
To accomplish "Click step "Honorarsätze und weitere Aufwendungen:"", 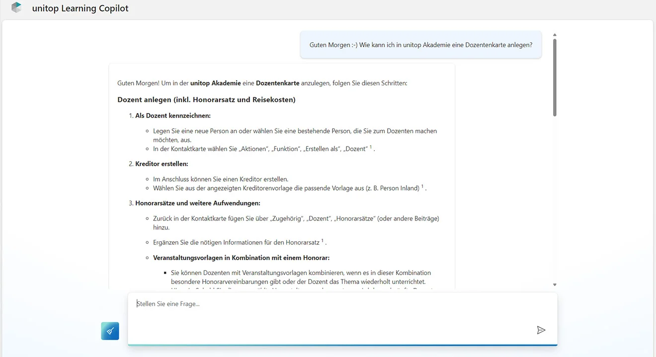I will tap(197, 203).
